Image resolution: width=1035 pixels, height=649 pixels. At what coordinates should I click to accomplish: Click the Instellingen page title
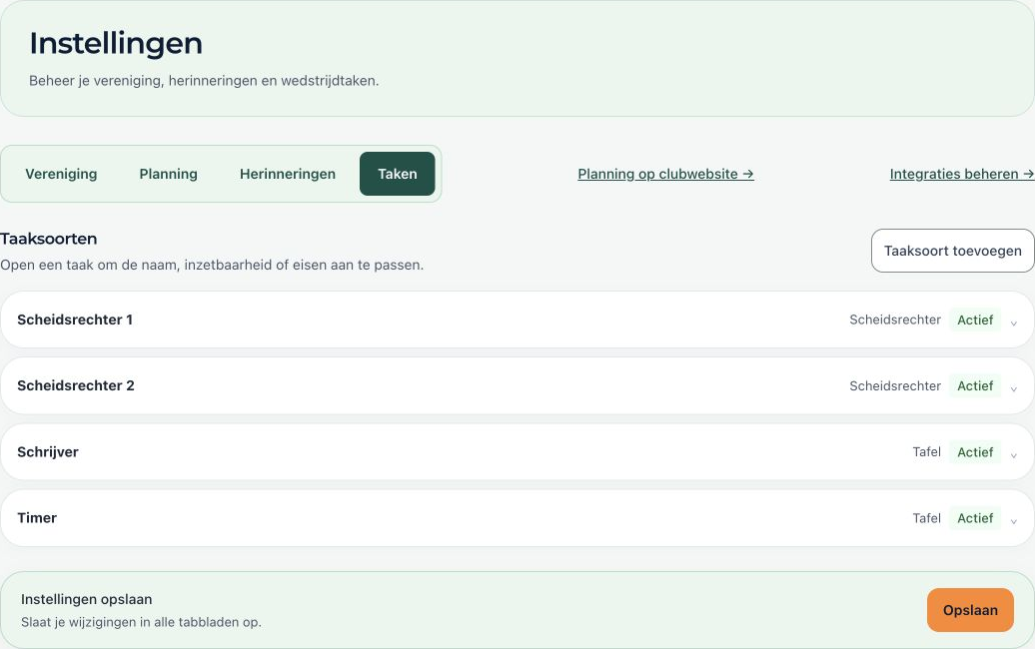pos(116,44)
